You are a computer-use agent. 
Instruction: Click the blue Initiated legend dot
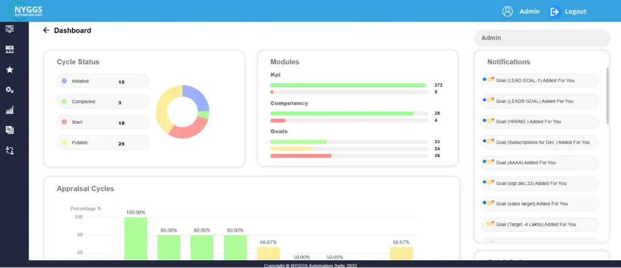click(64, 81)
